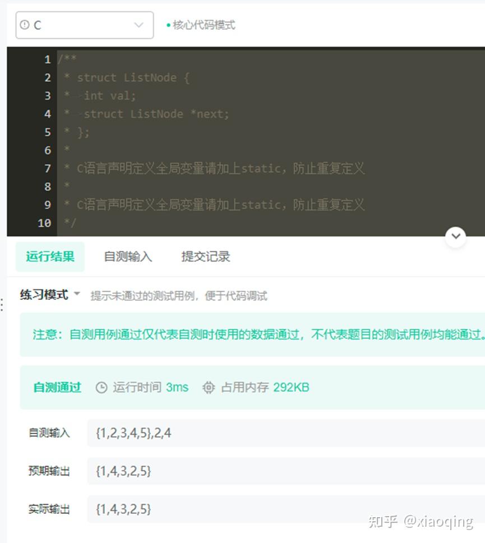Place cursor on code line 2 struct ListNode
485x543 pixels.
tap(133, 77)
